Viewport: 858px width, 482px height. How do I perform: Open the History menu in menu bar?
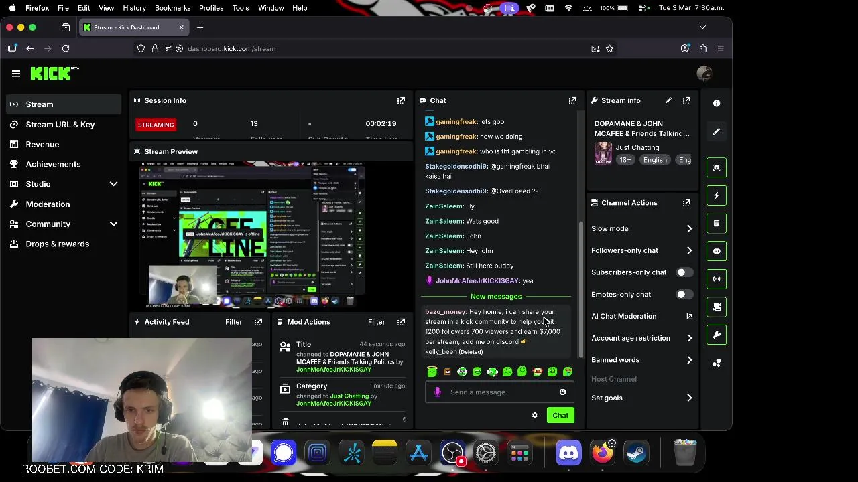(134, 8)
